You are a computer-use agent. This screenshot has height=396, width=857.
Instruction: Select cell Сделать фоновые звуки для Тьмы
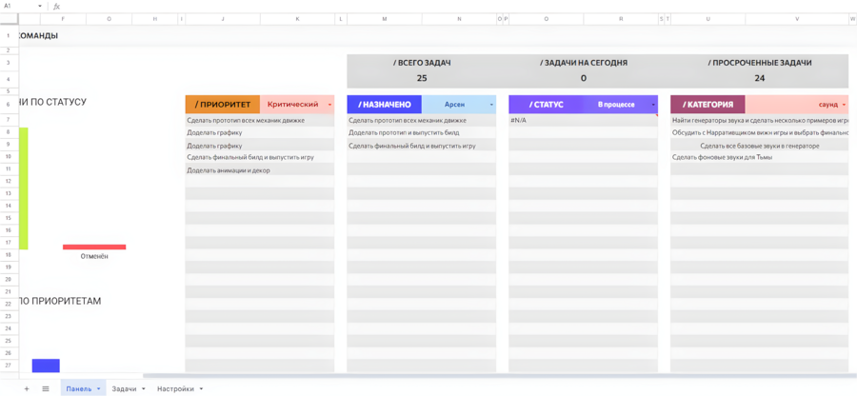point(760,157)
